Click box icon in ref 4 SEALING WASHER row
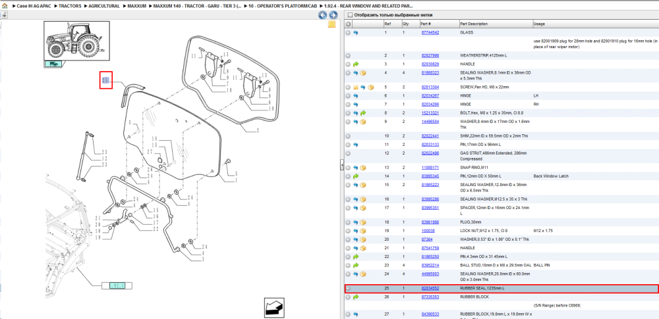This screenshot has width=659, height=319. coord(363,73)
